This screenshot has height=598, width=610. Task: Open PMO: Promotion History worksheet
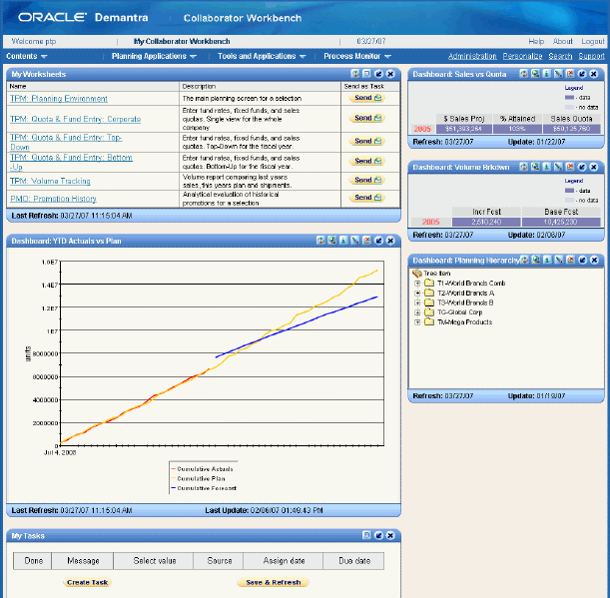tap(53, 199)
